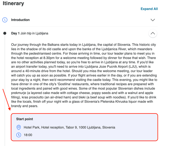Click the 18:00 start time
The width and height of the screenshot is (169, 146).
tap(28, 135)
